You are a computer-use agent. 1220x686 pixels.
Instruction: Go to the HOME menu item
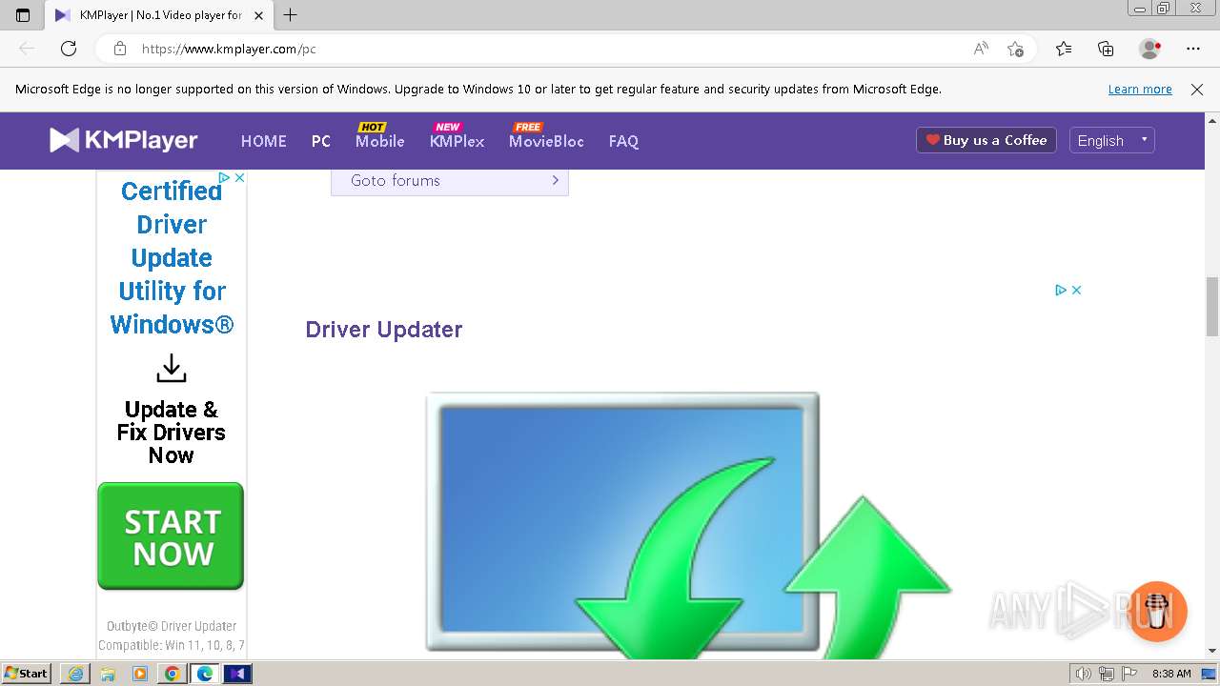(264, 141)
